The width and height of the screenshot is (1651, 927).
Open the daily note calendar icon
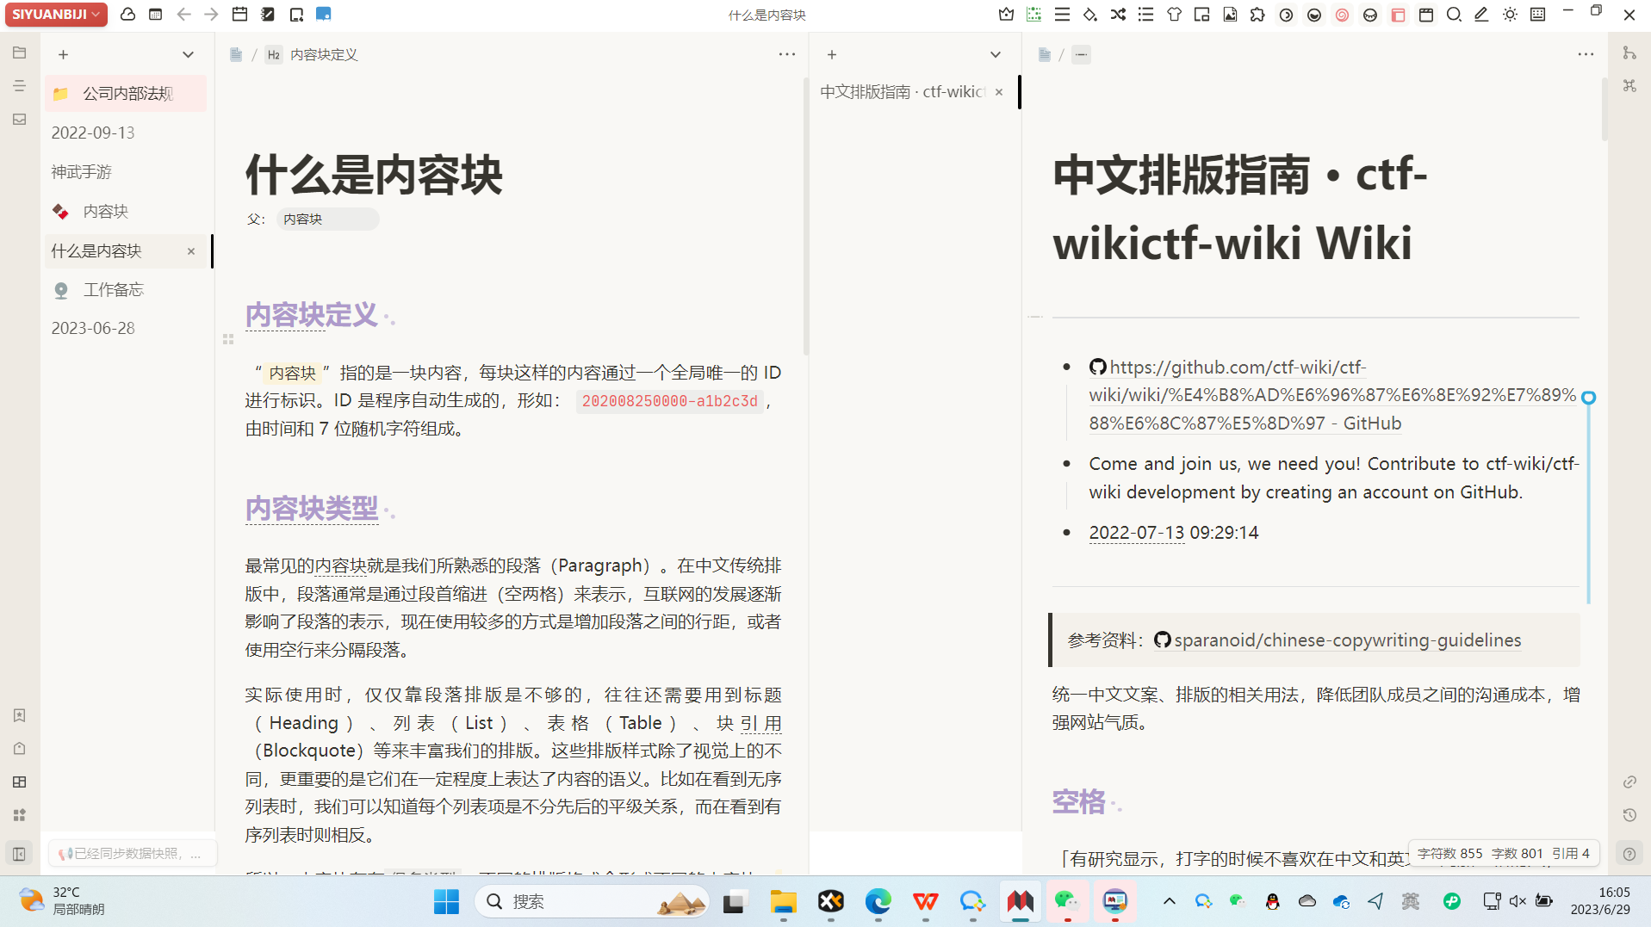coord(240,15)
